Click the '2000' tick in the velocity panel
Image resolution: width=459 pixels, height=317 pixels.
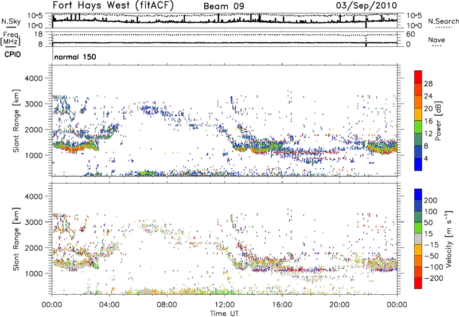click(x=34, y=248)
